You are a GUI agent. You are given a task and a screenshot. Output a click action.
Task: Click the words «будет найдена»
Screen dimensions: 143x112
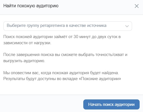(x=104, y=73)
